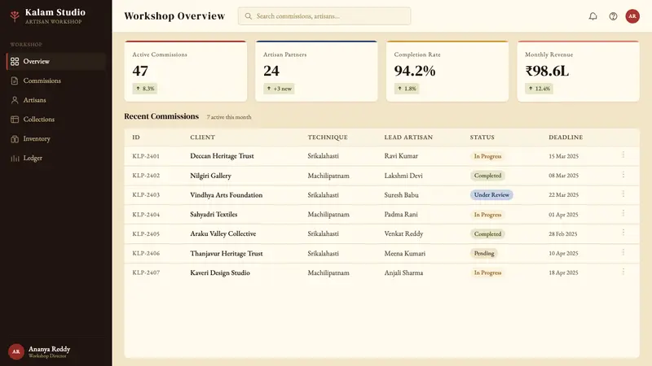Screen dimensions: 652x366
Task: Select commission ID KLP-2403
Action: pos(146,195)
